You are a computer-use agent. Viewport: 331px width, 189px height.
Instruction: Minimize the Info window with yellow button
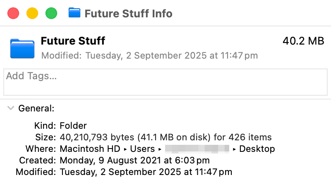point(32,13)
